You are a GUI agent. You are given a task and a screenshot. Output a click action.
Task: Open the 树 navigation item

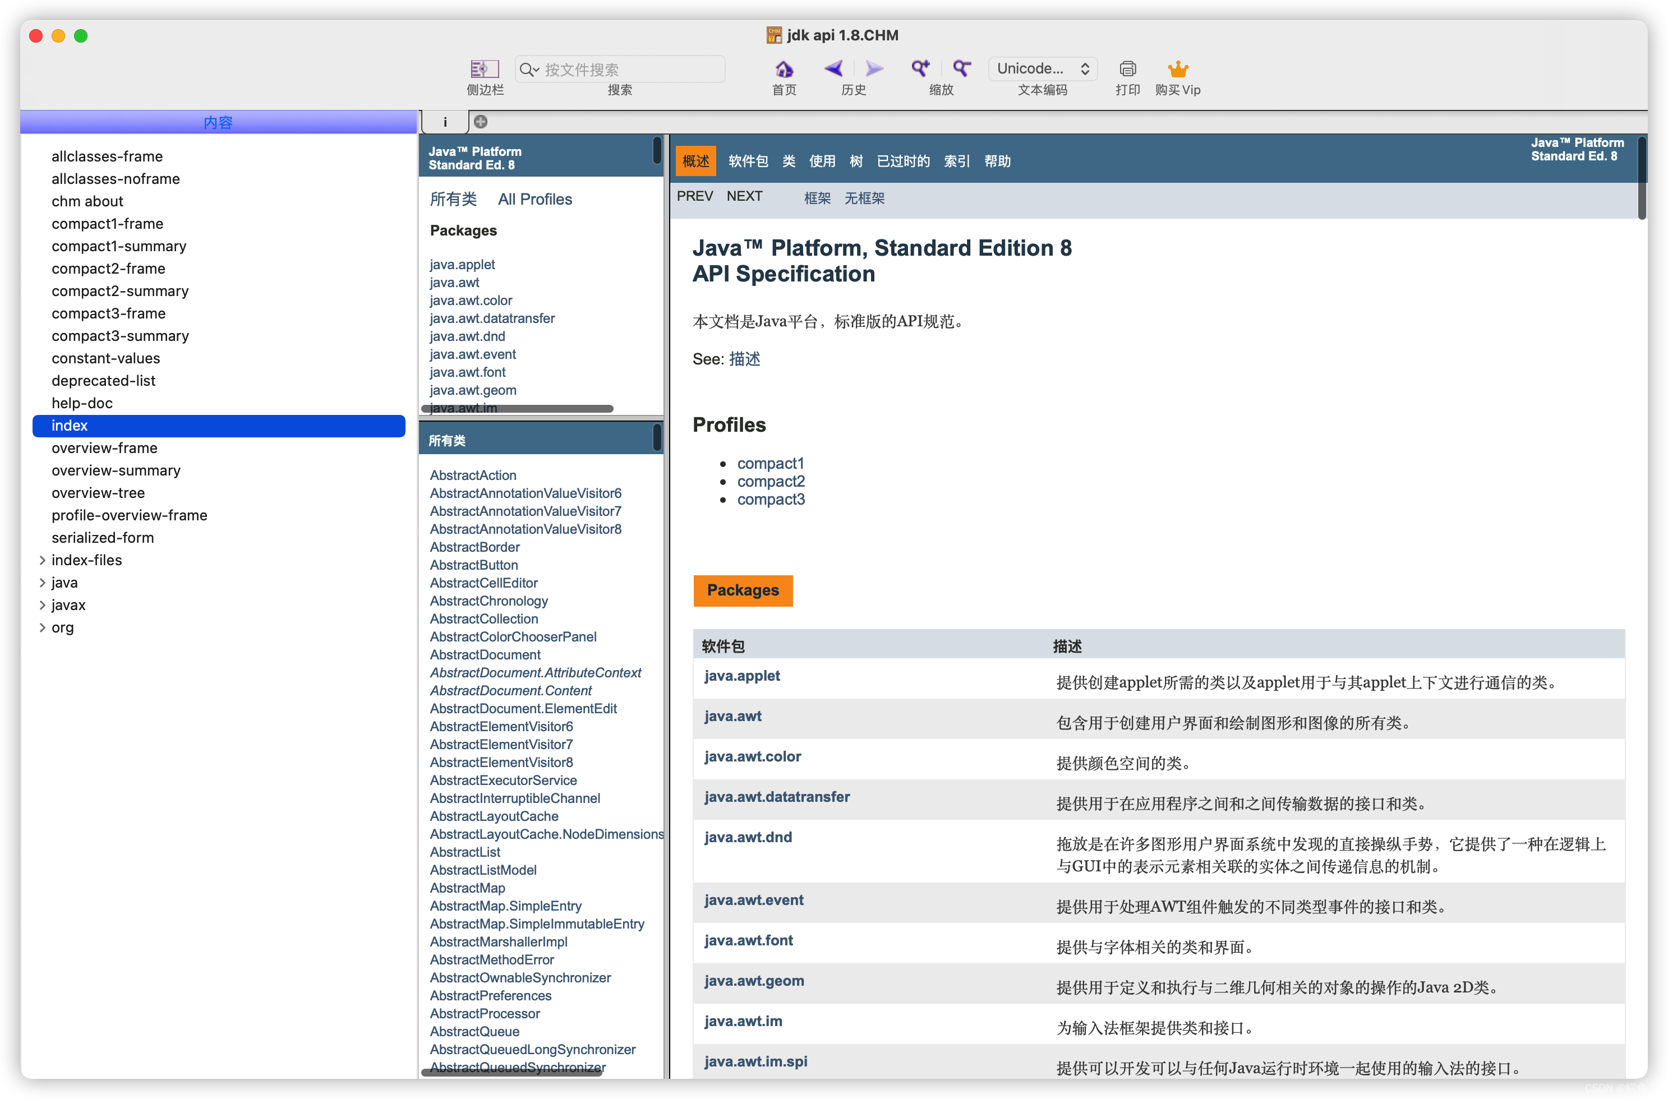point(856,161)
